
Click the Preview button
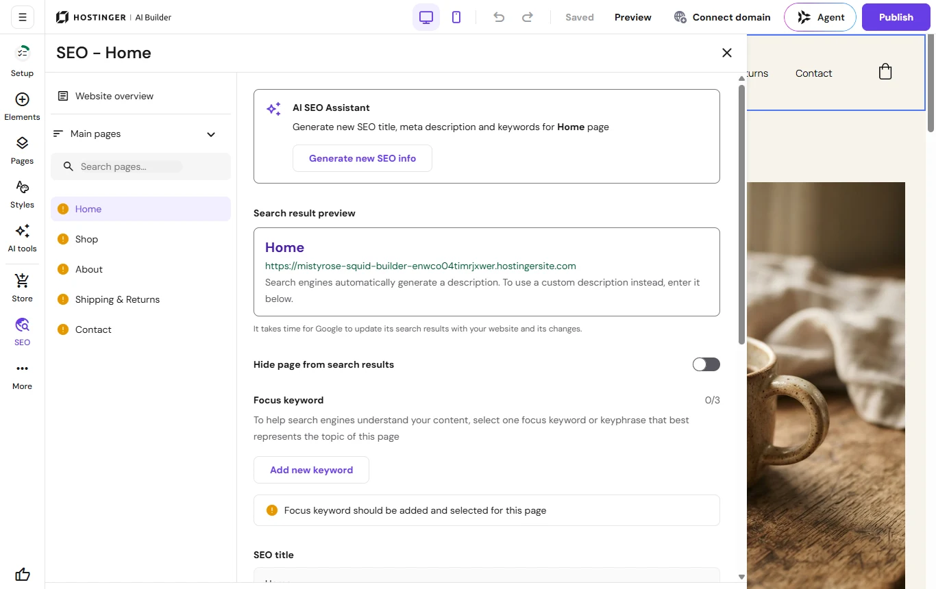[x=633, y=17]
